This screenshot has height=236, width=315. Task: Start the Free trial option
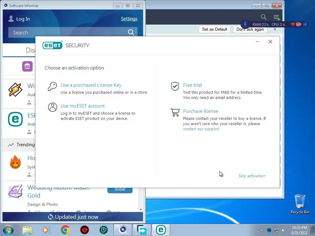pyautogui.click(x=192, y=85)
